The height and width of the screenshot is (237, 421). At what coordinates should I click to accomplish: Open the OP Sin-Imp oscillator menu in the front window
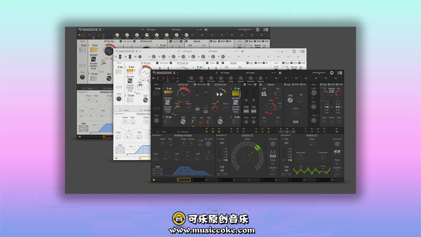point(183,84)
